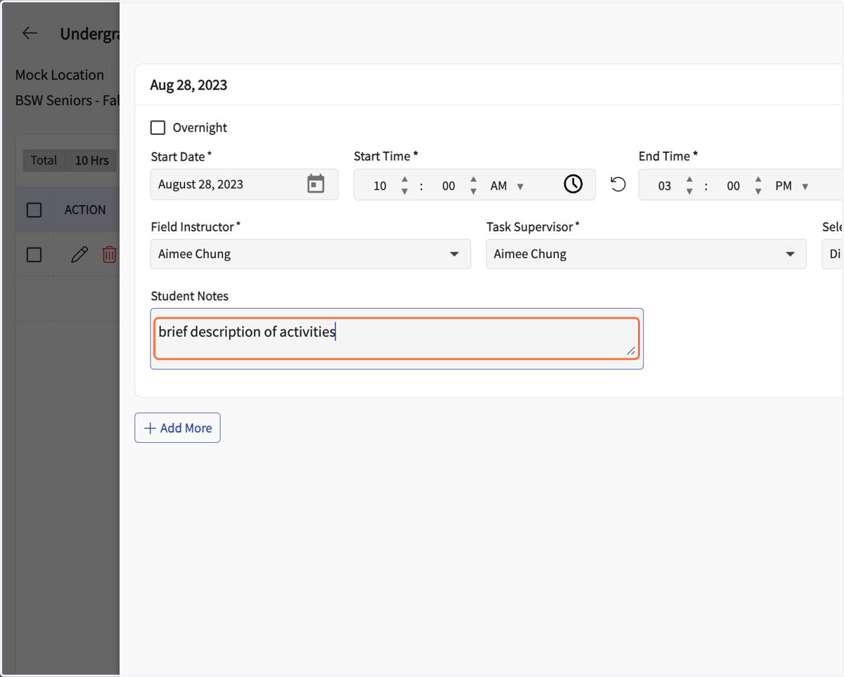This screenshot has height=677, width=844.
Task: Click the Total 10 Hrs badge
Action: point(70,160)
